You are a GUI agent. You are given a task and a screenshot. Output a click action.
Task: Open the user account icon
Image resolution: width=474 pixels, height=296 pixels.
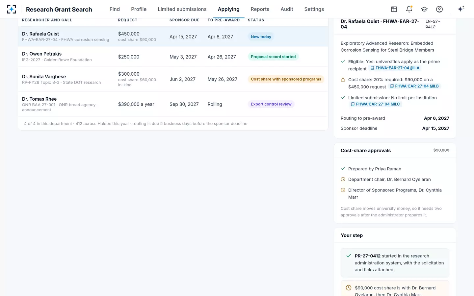coord(439,9)
